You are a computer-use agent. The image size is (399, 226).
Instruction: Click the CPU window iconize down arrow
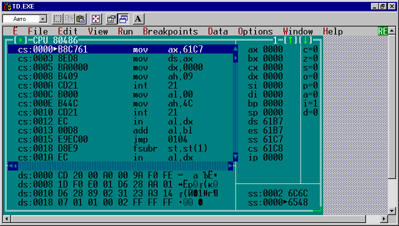click(305, 40)
